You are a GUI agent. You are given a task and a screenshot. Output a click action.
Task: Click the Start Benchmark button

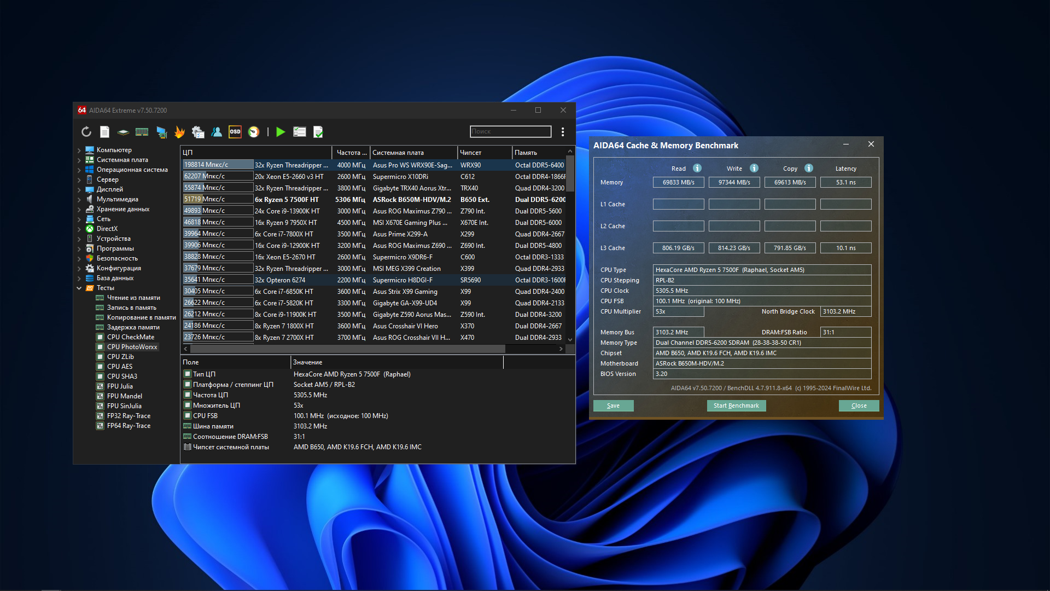[x=736, y=405]
